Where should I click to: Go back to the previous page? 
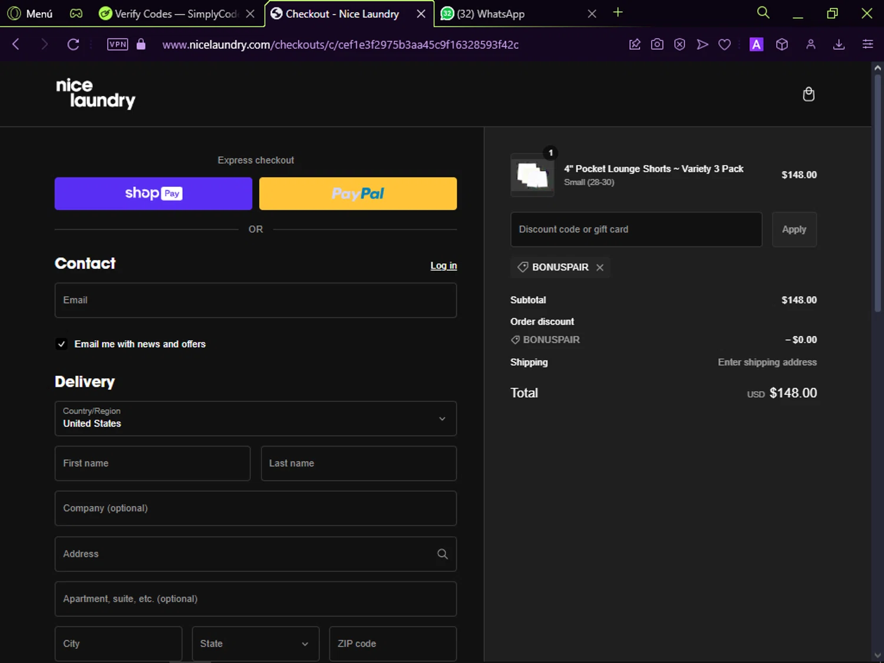[16, 44]
